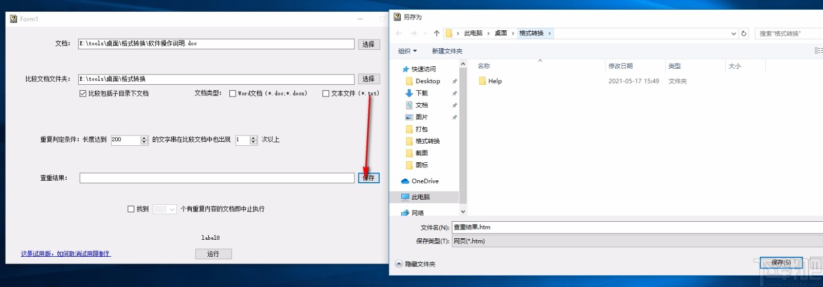Open recent locations dropdown arrow
823x287 pixels.
[425, 33]
